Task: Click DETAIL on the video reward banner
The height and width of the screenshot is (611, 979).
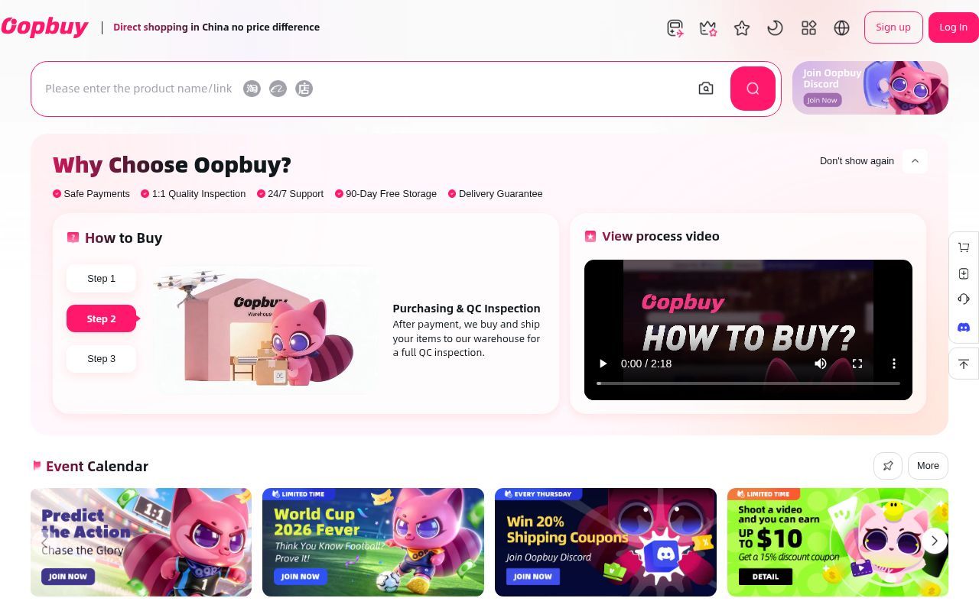Action: 765,577
